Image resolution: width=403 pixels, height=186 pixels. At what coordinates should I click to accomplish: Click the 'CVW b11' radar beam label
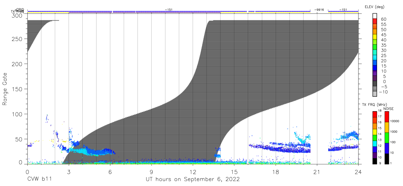pyautogui.click(x=39, y=179)
